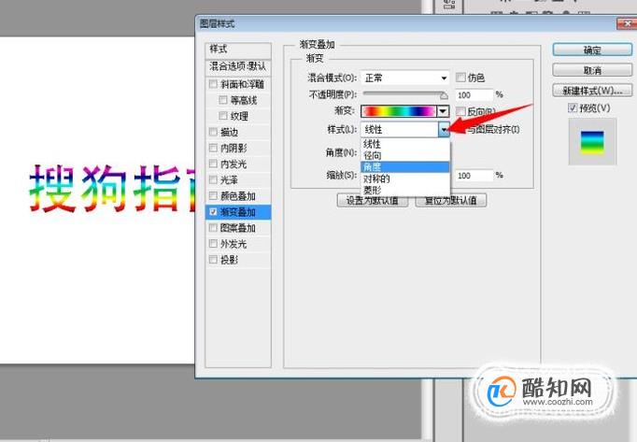Click the gradient preview thumbnail

pyautogui.click(x=592, y=141)
